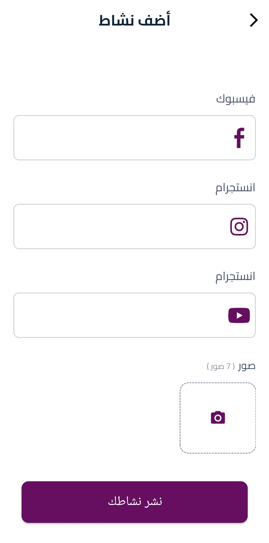Click the number 7 in photo hint
This screenshot has width=269, height=543.
click(x=229, y=366)
